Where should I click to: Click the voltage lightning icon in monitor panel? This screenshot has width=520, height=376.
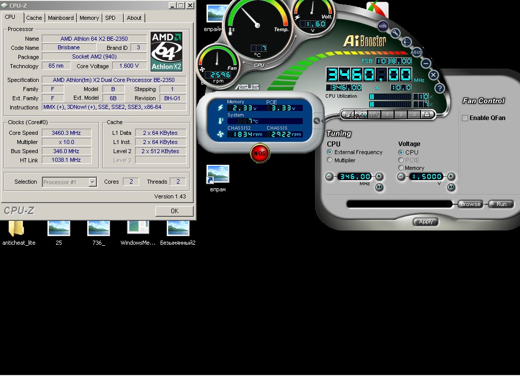point(220,107)
